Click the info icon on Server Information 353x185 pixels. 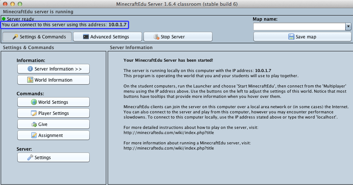30,69
